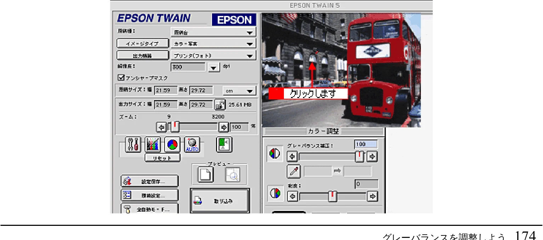Click the 出力機器 button
Screen dimensions: 543x240
(143, 56)
